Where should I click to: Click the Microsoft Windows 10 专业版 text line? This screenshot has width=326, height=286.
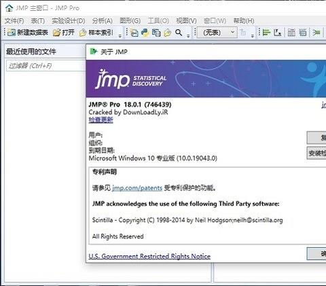tap(153, 158)
